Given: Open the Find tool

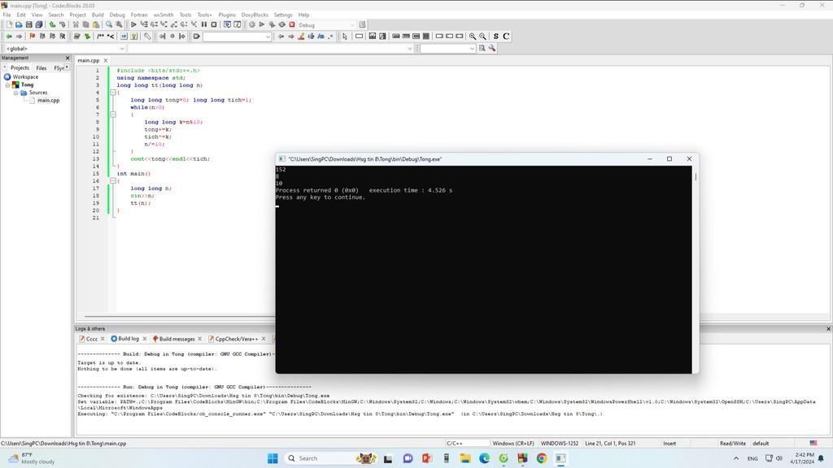Looking at the screenshot, I should point(109,24).
